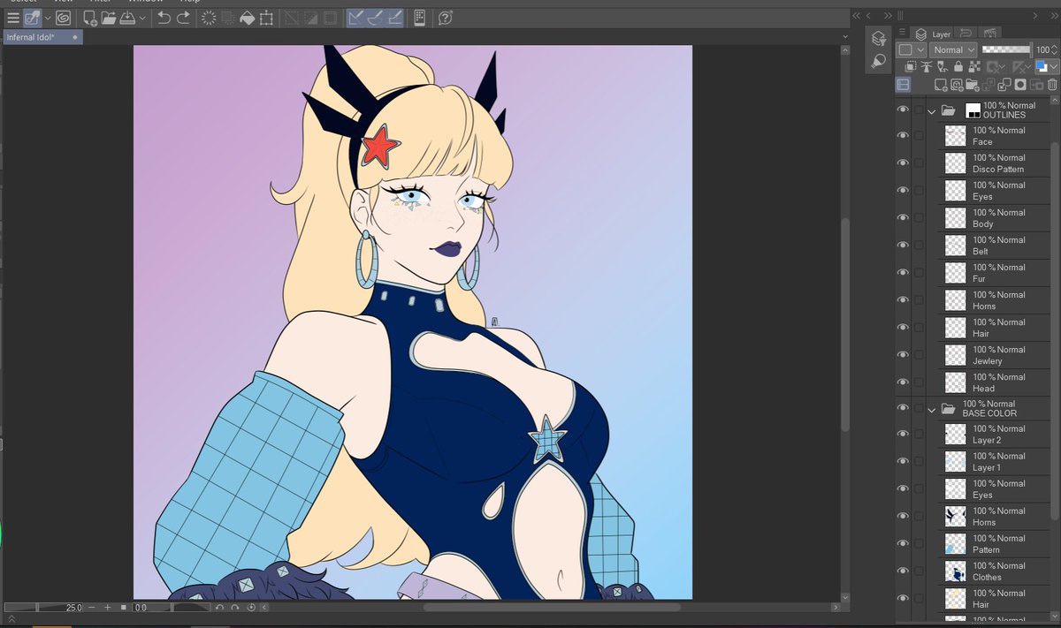
Task: Lock the selected layer
Action: [x=958, y=66]
